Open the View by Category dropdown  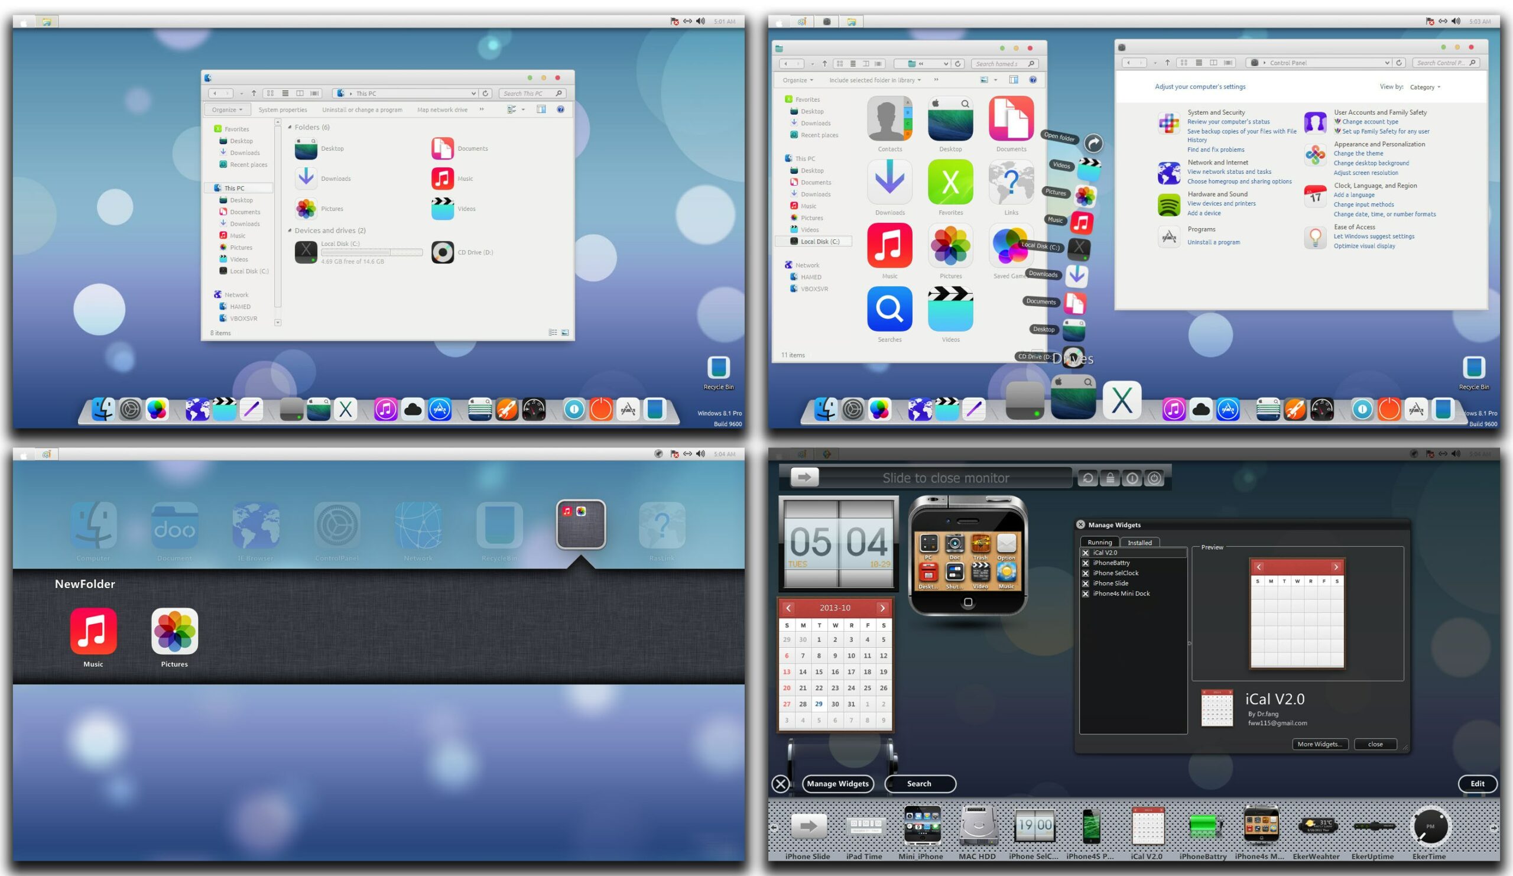point(1425,87)
